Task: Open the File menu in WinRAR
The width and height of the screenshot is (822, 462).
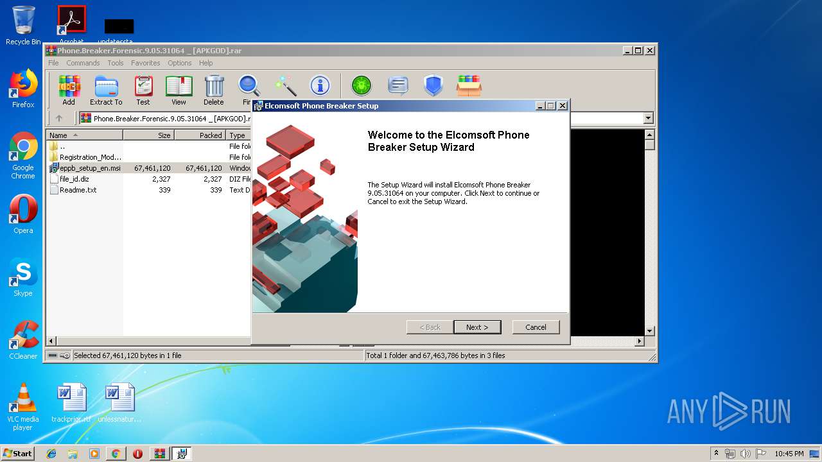Action: coord(53,63)
